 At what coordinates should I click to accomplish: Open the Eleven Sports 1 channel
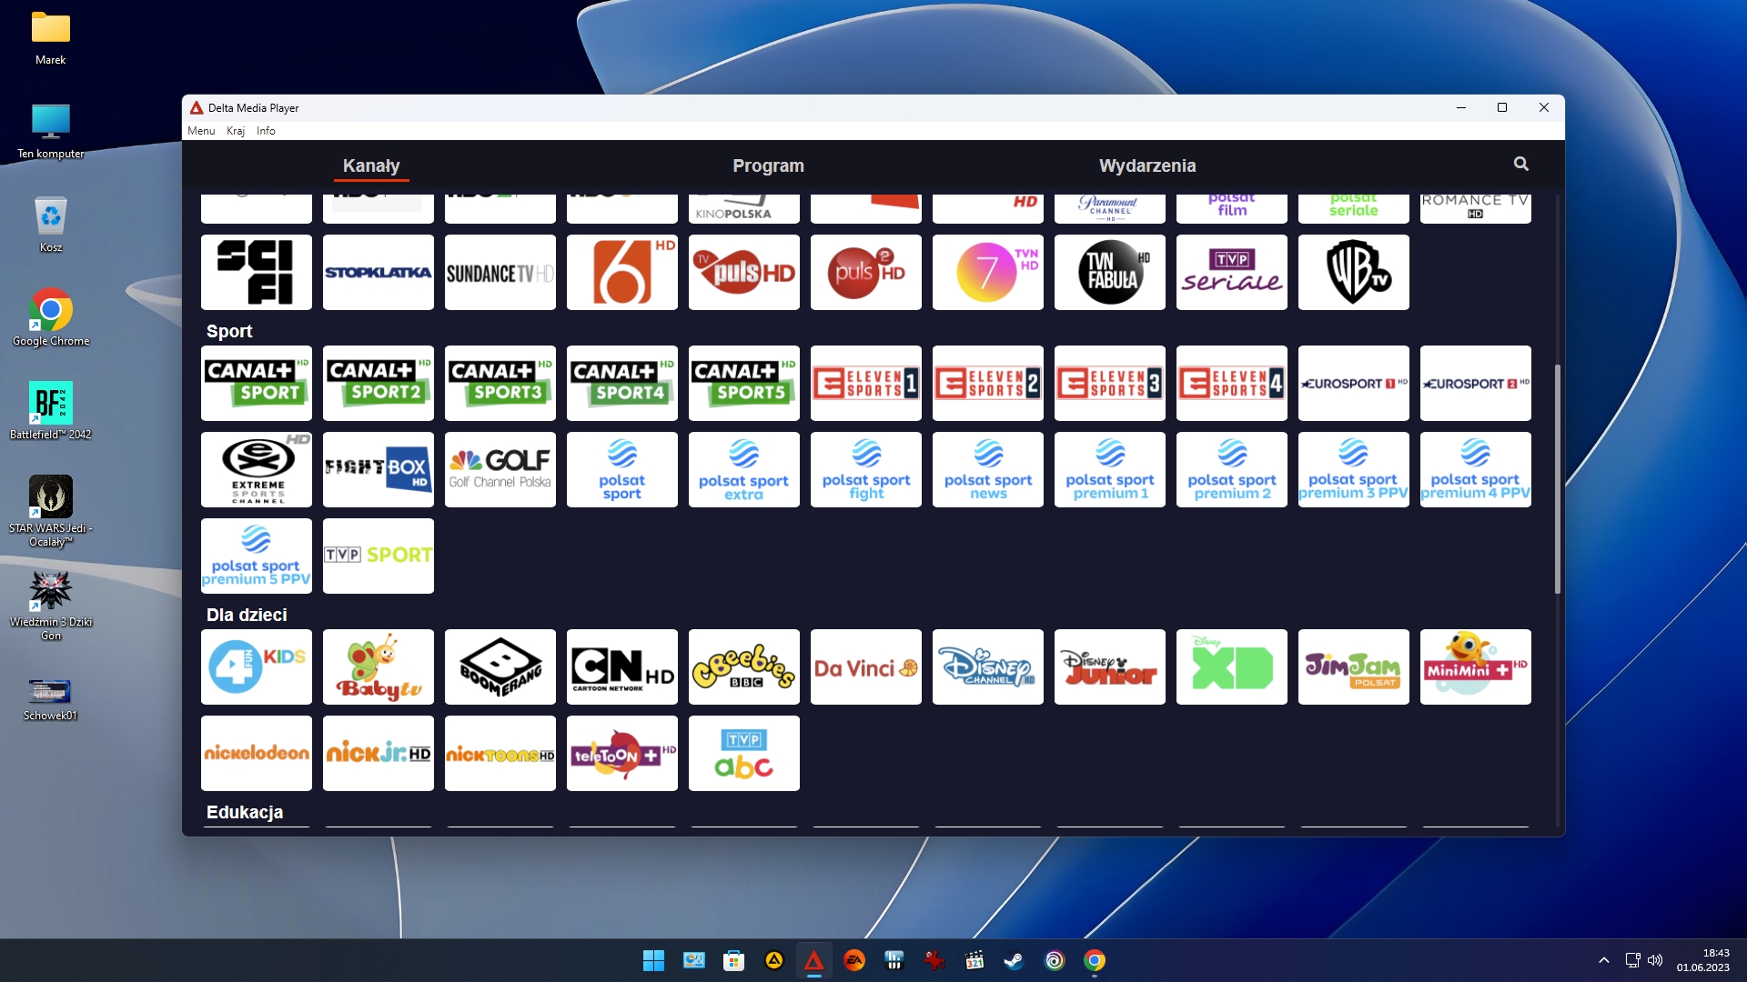866,384
